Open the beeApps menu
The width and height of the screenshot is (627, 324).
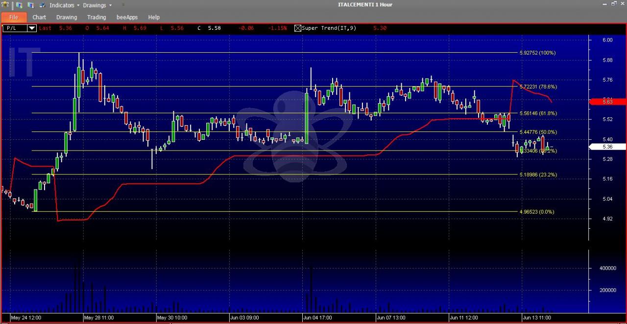click(127, 17)
